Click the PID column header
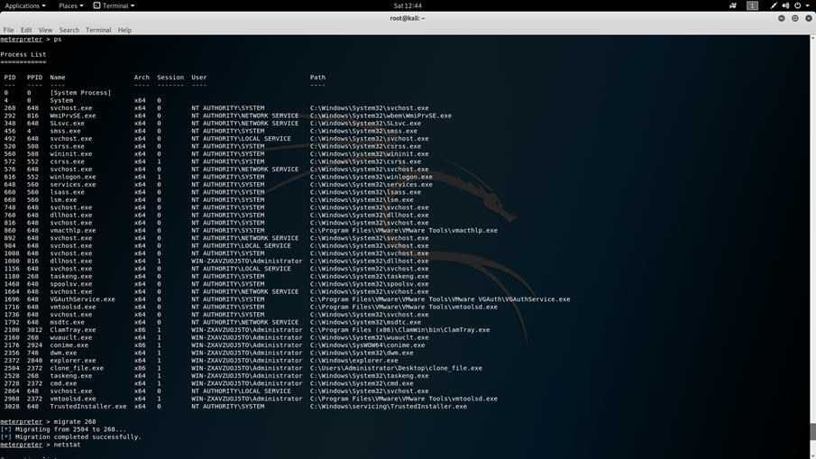The width and height of the screenshot is (816, 459). [x=10, y=77]
